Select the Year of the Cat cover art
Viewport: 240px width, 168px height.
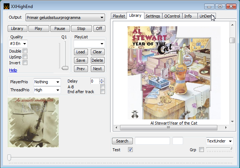pyautogui.click(x=174, y=73)
